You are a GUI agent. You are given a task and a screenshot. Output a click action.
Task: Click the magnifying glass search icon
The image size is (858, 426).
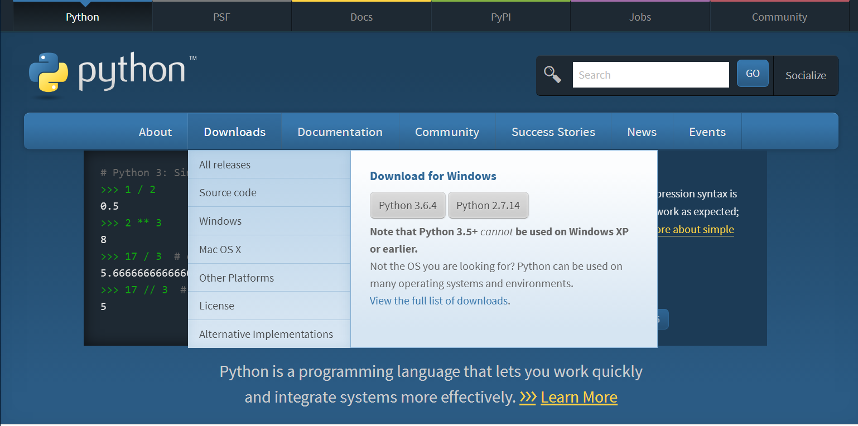coord(552,75)
